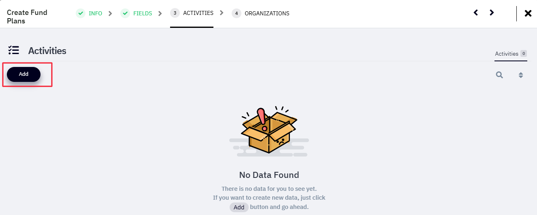Click the chevron after ACTIVITIES step
537x215 pixels.
coord(221,13)
